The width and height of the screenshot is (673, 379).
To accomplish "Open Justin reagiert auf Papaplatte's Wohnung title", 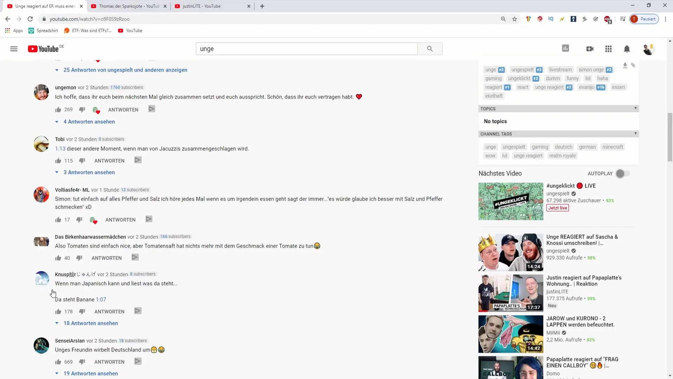I will [584, 281].
